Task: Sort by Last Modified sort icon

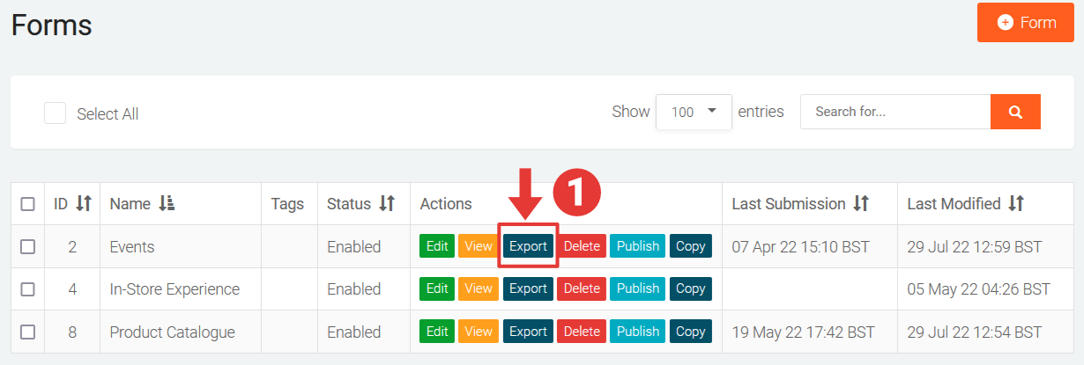Action: pos(1016,203)
